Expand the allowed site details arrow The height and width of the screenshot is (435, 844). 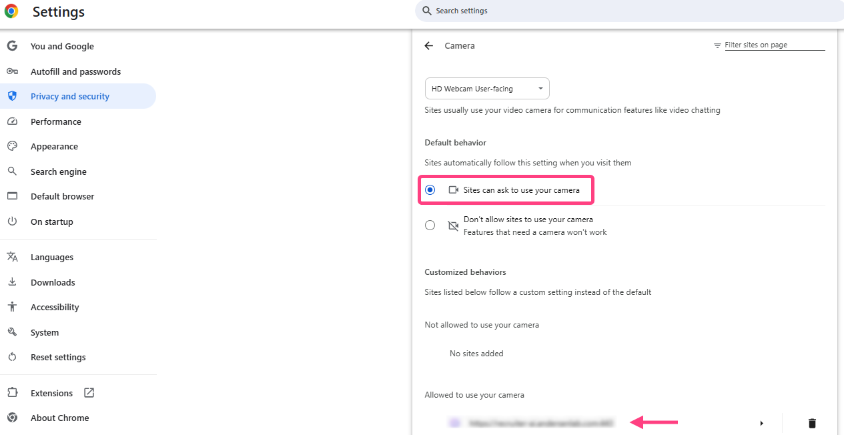[x=761, y=423]
